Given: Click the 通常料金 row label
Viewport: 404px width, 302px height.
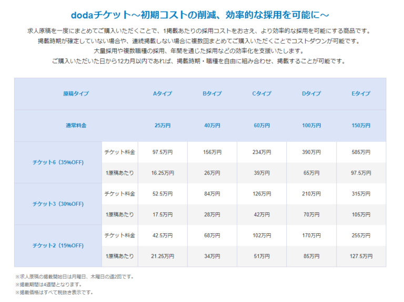Looking at the screenshot, I should click(x=76, y=126).
